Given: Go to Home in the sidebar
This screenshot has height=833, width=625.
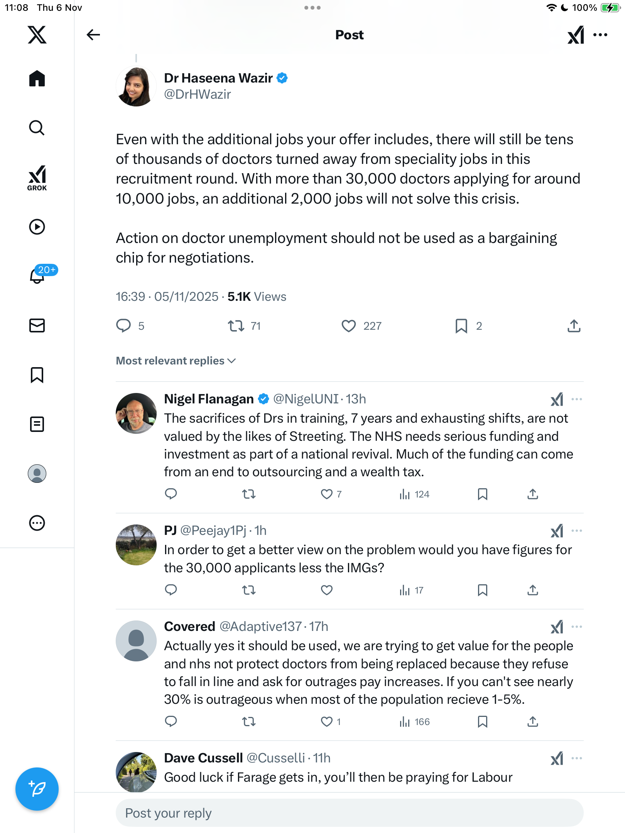Looking at the screenshot, I should click(x=37, y=79).
